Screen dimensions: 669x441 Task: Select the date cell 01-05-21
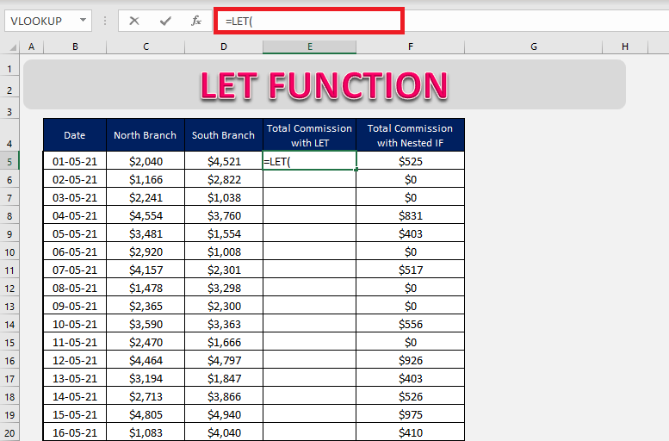point(75,161)
